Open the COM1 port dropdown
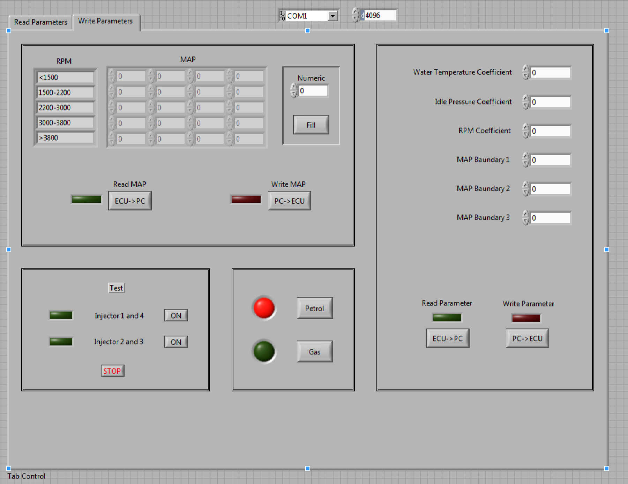 tap(332, 16)
